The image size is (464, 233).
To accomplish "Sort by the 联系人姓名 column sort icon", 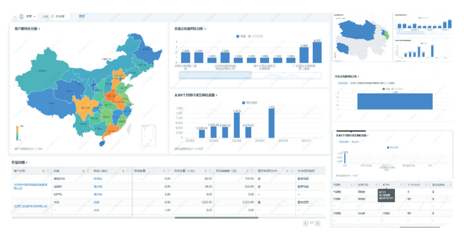I will (x=123, y=171).
